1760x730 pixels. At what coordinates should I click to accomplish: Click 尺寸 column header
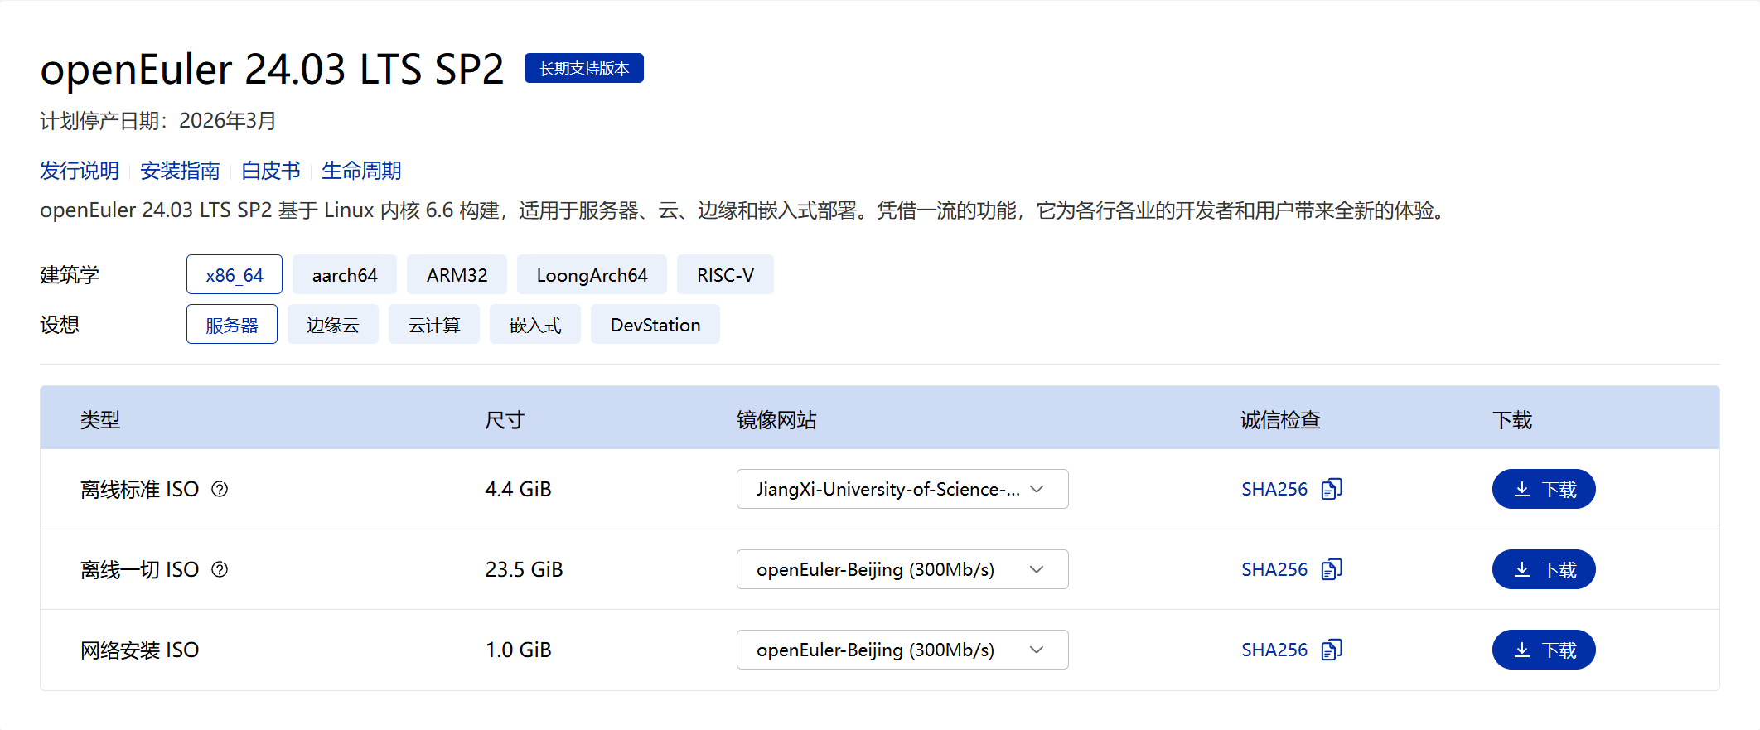(505, 420)
